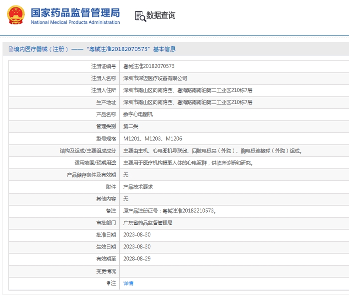
Task: Click 2023-08-30 in the 批准日期 row
Action: pos(137,234)
